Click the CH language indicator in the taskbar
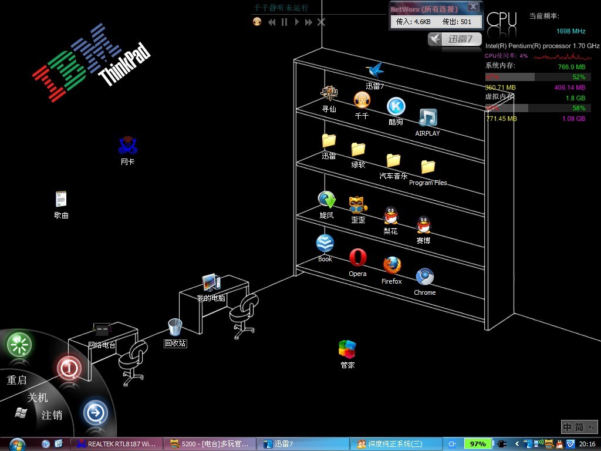This screenshot has width=601, height=451. click(453, 444)
